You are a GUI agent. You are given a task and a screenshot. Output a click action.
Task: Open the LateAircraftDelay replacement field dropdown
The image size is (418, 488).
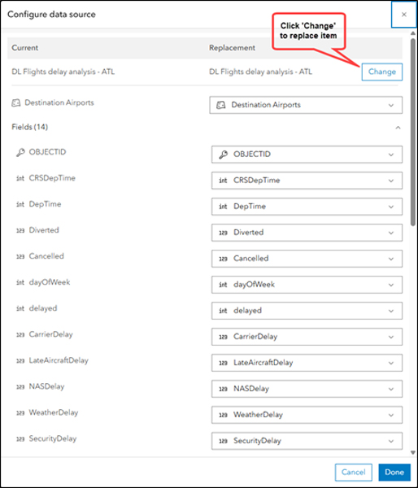[307, 363]
